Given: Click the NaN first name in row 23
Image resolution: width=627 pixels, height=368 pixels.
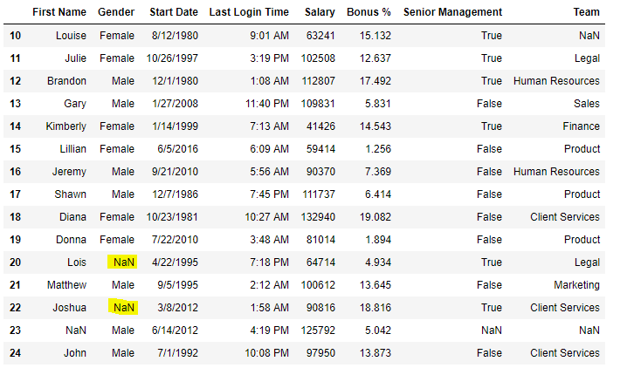Looking at the screenshot, I should [x=76, y=331].
